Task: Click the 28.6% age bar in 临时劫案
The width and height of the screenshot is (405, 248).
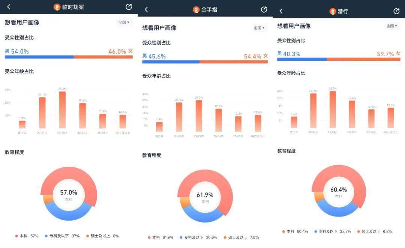Action: tap(62, 110)
